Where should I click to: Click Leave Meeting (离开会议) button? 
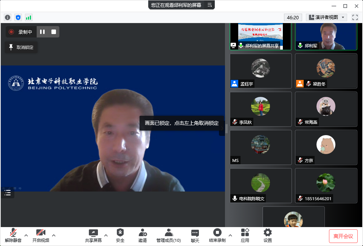[x=343, y=236]
